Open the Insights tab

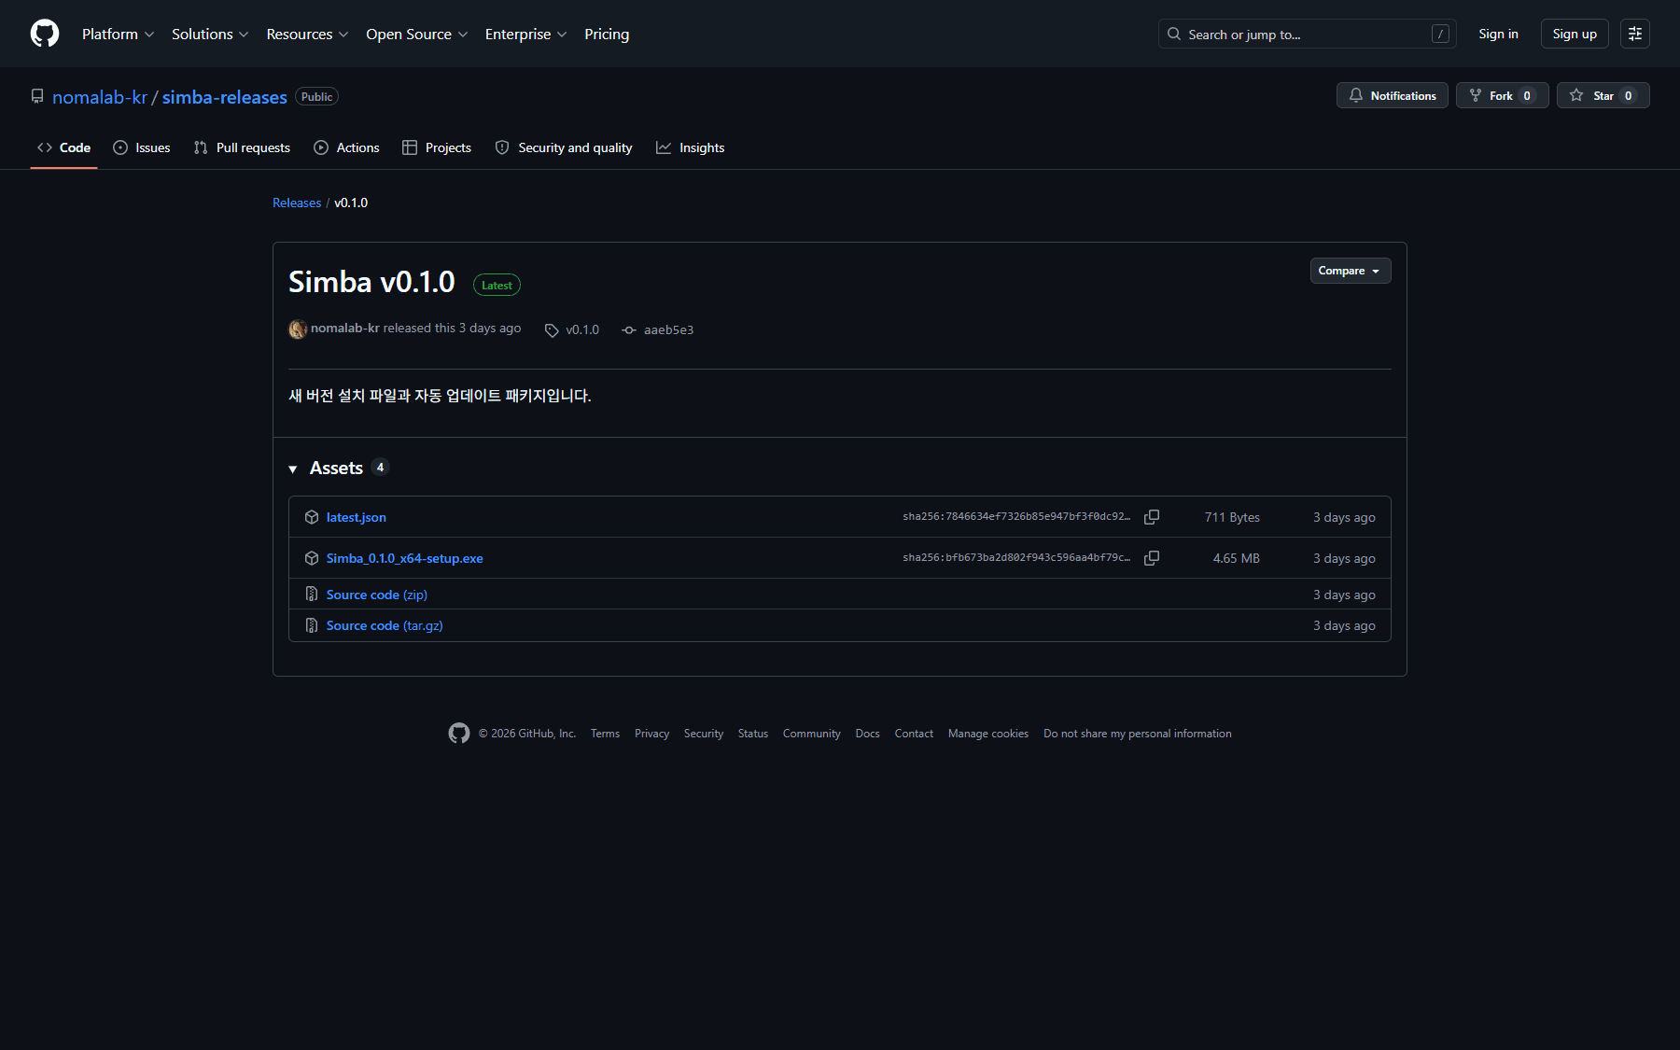(x=691, y=147)
